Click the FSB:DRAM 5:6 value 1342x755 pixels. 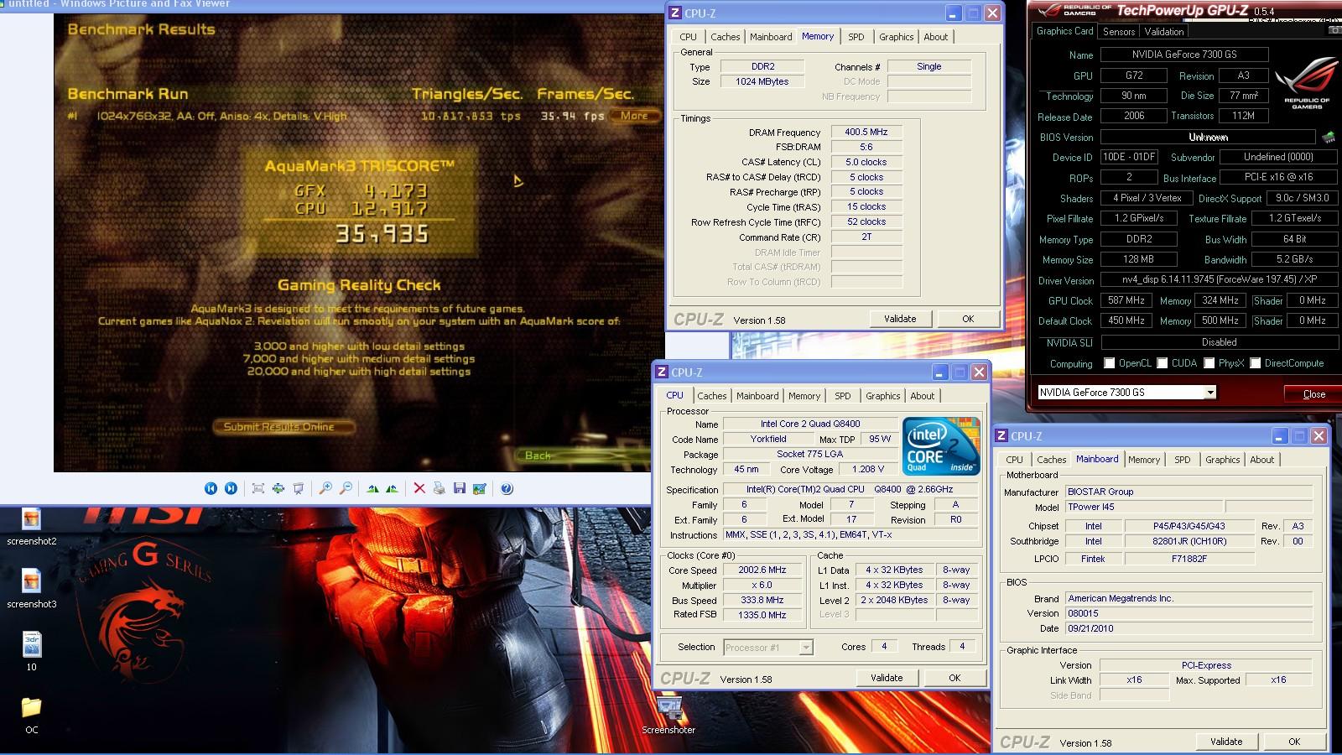click(866, 147)
